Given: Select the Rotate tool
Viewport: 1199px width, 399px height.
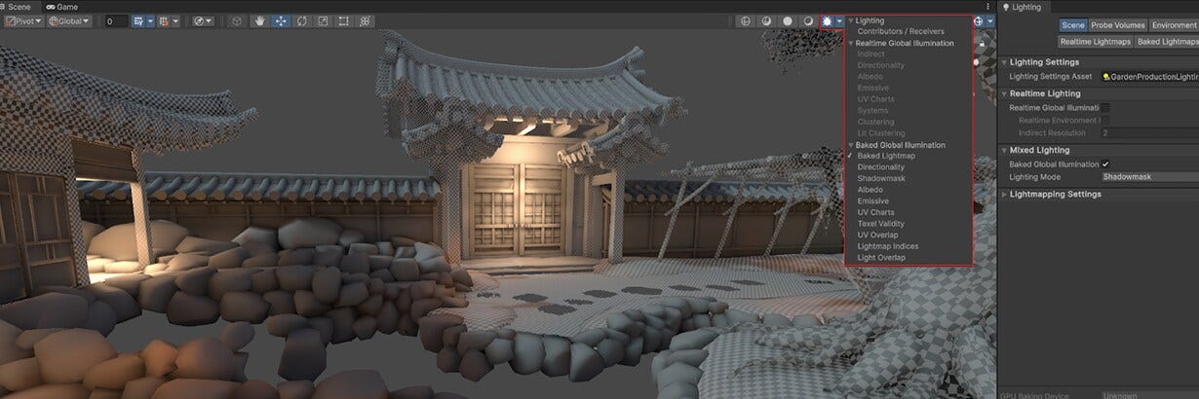Looking at the screenshot, I should coord(302,20).
